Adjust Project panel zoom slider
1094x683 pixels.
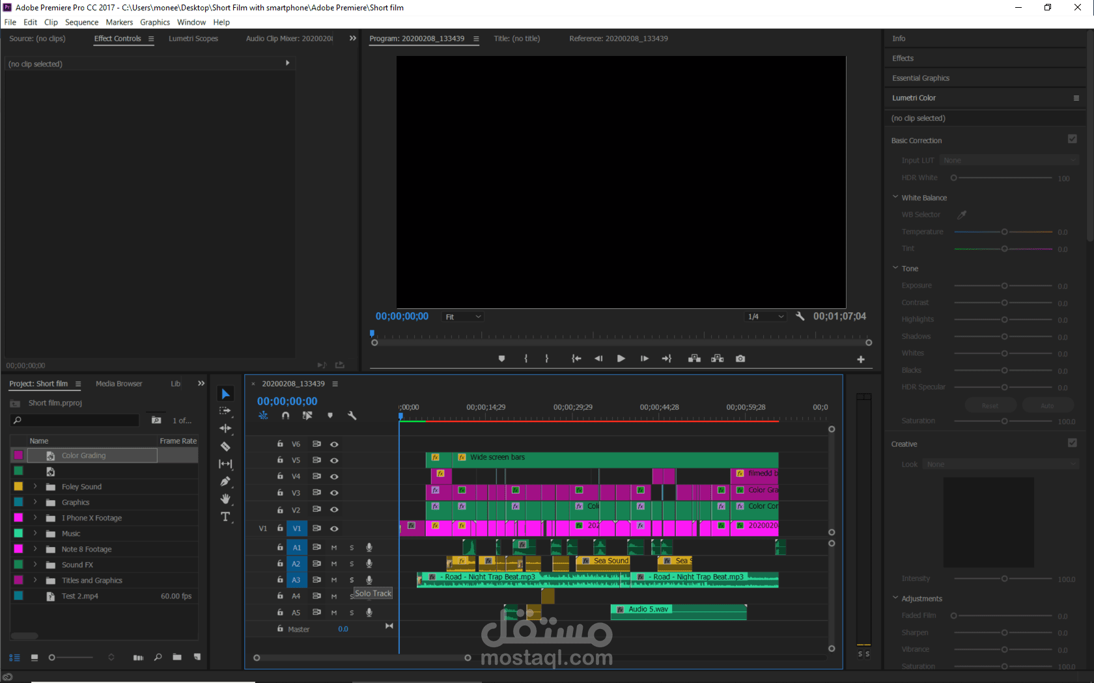click(52, 658)
